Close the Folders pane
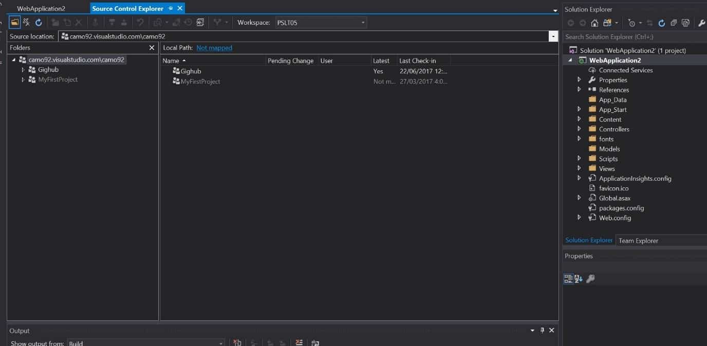Viewport: 707px width, 346px height. point(152,48)
